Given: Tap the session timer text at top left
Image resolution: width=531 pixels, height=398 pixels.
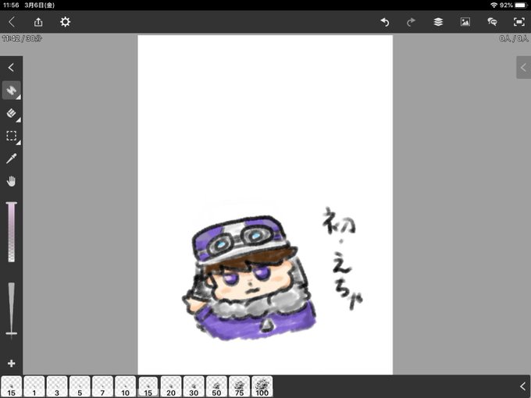Looking at the screenshot, I should click(22, 38).
